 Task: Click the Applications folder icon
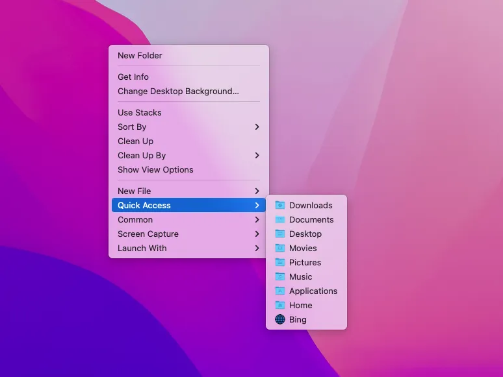coord(280,291)
